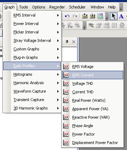Viewport: 127px width, 150px height.
Task: Expand the Stray Voltage Interval submenu arrow
Action: (x=58, y=40)
